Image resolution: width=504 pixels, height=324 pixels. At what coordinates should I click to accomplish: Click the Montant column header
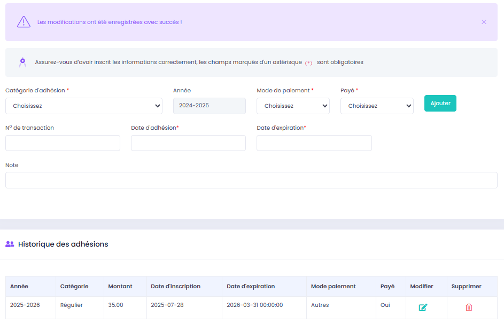[120, 287]
